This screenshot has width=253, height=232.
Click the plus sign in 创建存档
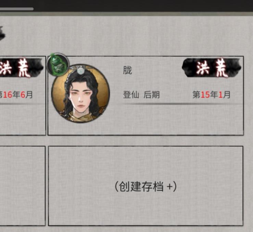click(x=169, y=187)
